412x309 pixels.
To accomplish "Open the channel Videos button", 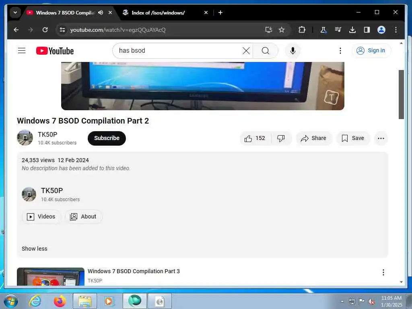I will point(41,216).
